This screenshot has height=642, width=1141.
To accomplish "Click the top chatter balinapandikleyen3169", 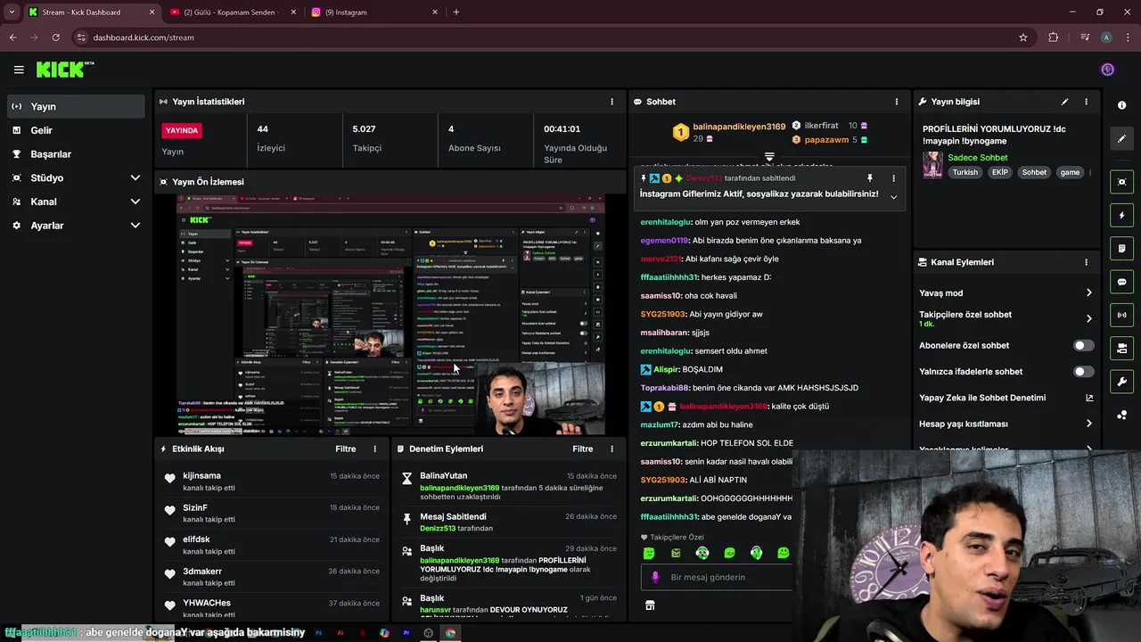I will pos(739,127).
